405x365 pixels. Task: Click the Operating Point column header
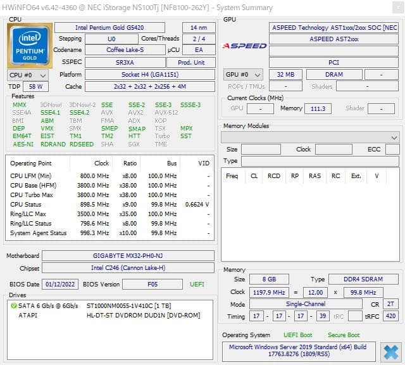click(38, 163)
